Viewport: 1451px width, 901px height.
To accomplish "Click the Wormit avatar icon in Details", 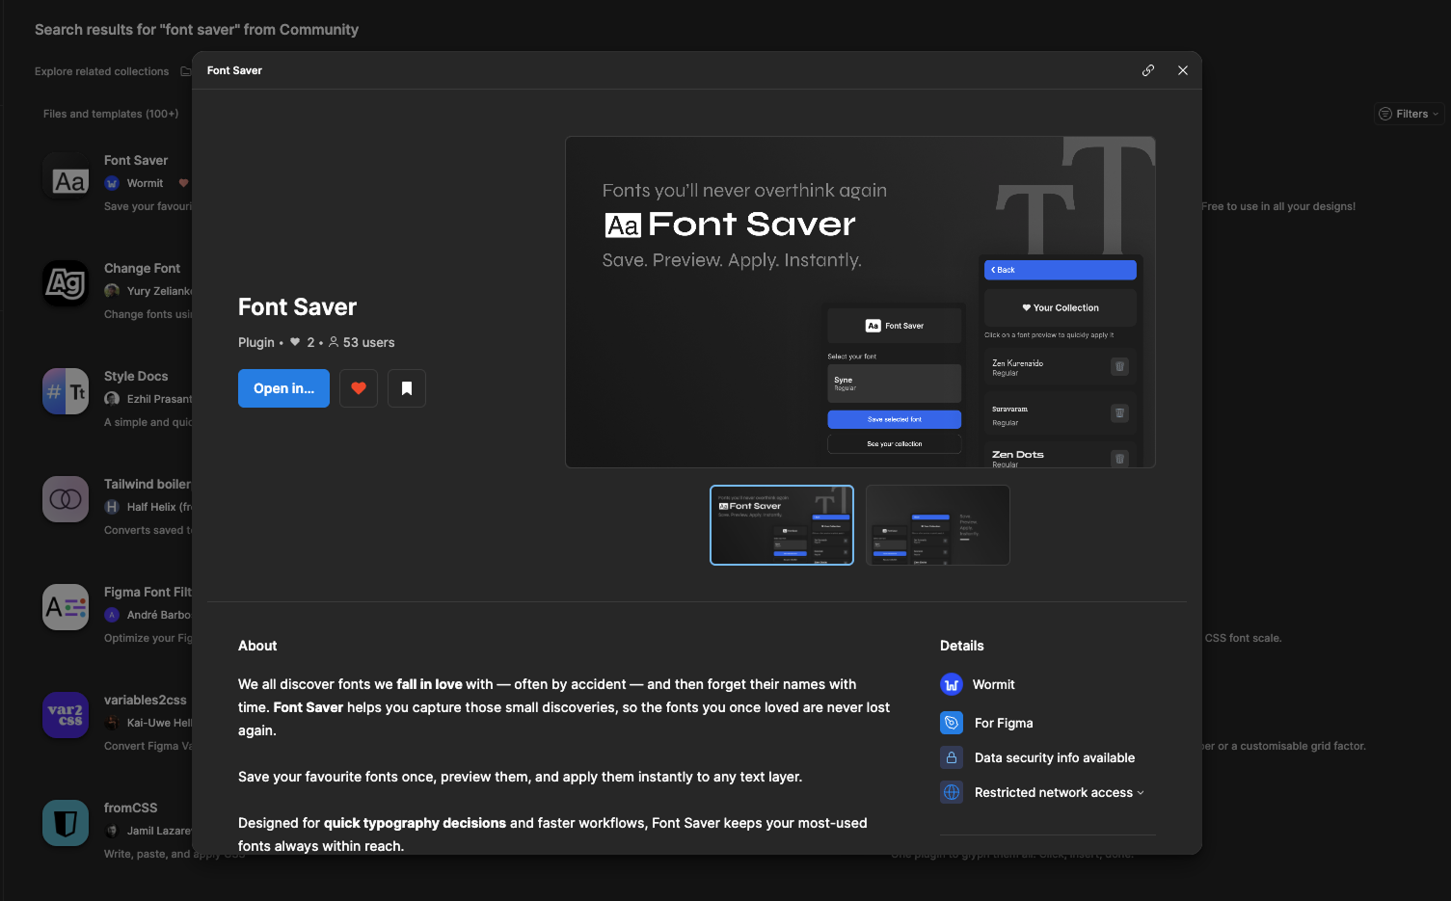I will (x=952, y=684).
